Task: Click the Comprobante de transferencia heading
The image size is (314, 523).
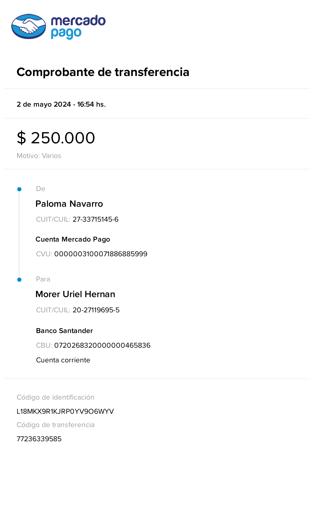Action: (x=103, y=72)
